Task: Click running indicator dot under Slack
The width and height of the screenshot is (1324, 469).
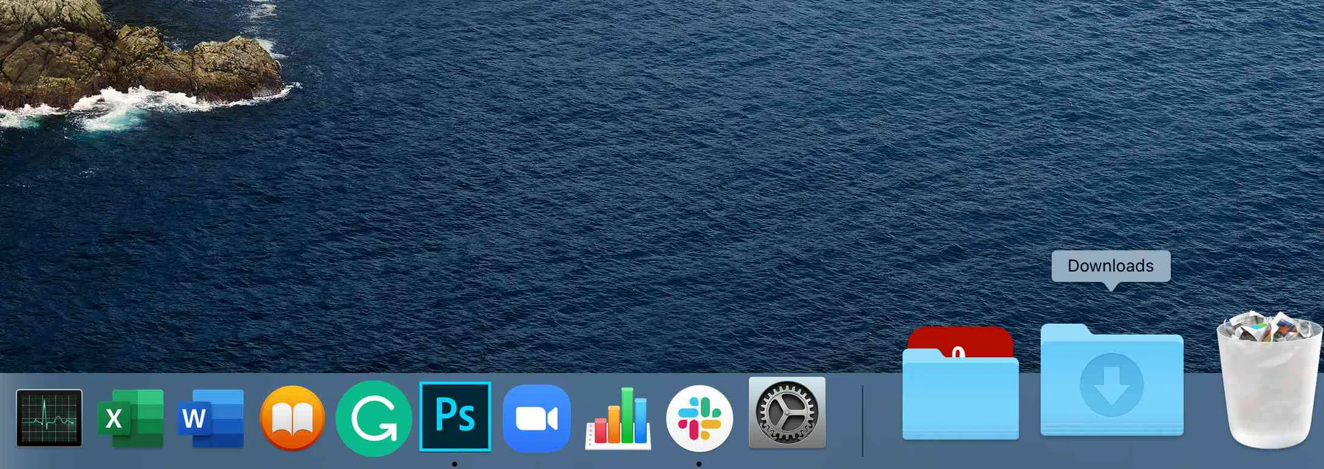Action: pyautogui.click(x=699, y=464)
